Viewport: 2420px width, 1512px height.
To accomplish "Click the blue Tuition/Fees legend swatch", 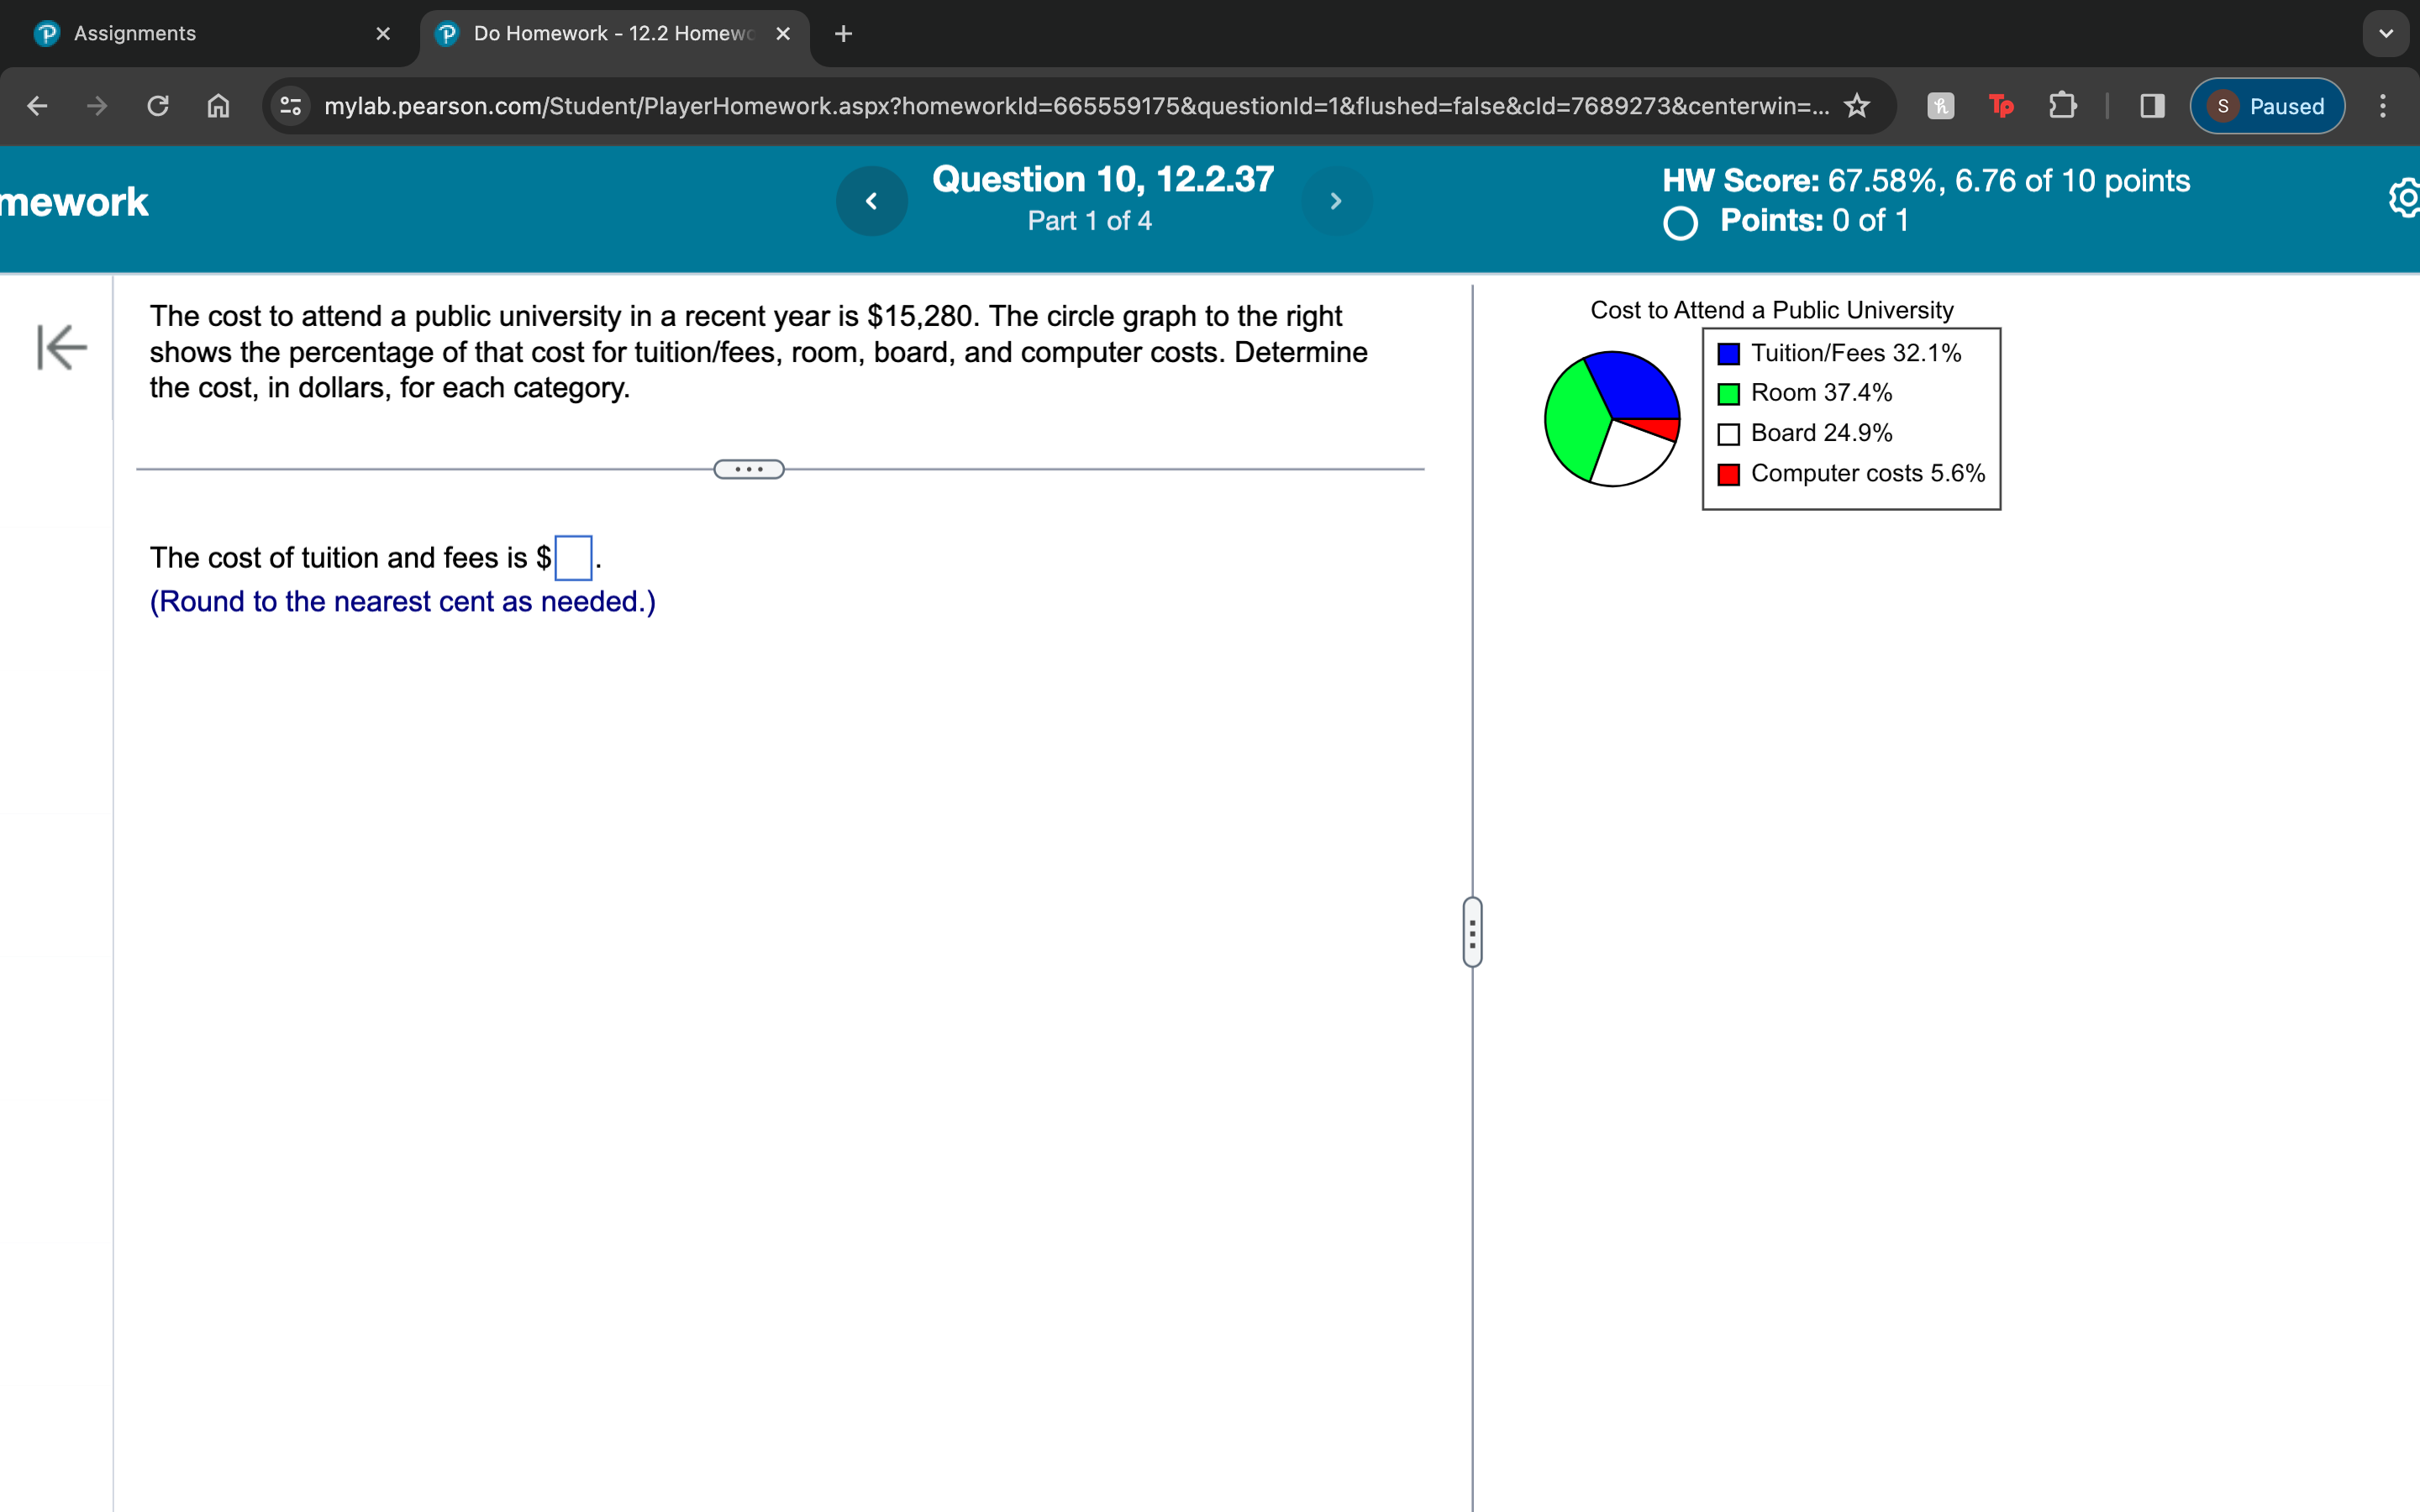I will [x=1728, y=354].
